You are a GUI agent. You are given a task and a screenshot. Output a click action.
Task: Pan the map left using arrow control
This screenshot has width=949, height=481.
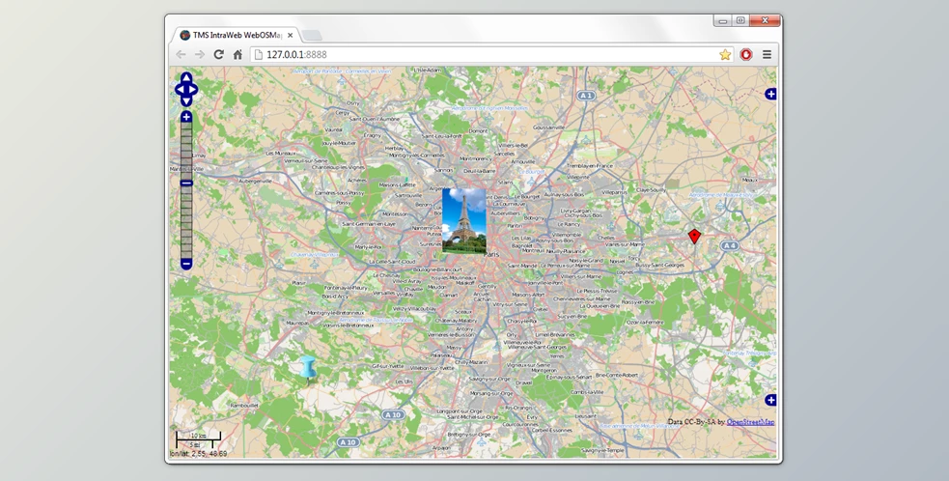click(x=179, y=90)
